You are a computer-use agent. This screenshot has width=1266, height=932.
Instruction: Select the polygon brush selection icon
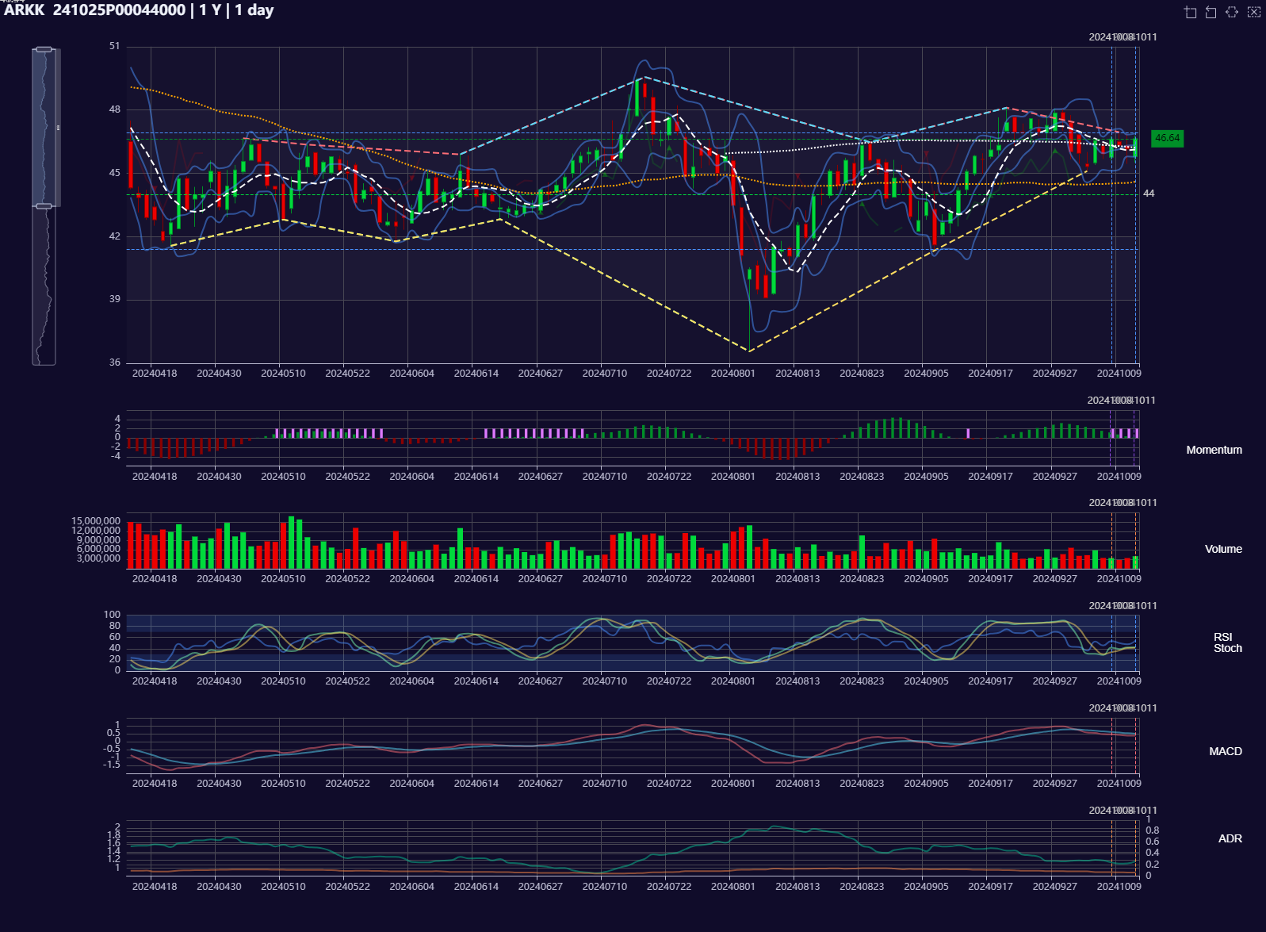click(1232, 12)
